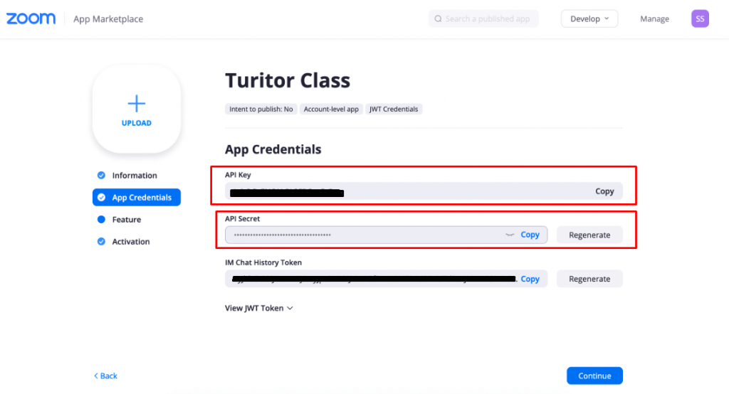The width and height of the screenshot is (729, 394).
Task: Click the Activation step checkmark icon
Action: tap(101, 242)
